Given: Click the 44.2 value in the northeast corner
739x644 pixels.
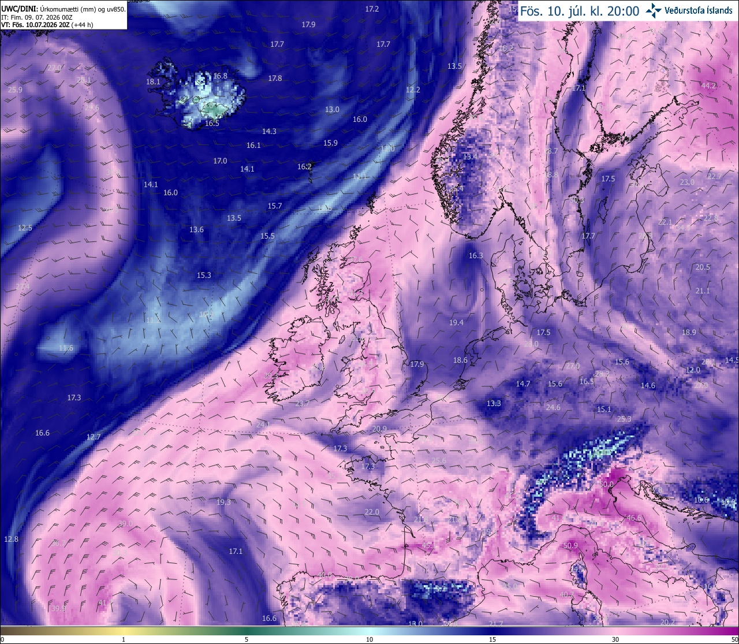Looking at the screenshot, I should 708,85.
